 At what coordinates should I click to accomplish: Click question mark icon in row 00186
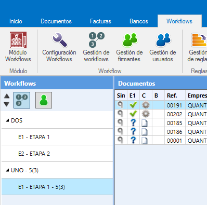click(x=133, y=131)
